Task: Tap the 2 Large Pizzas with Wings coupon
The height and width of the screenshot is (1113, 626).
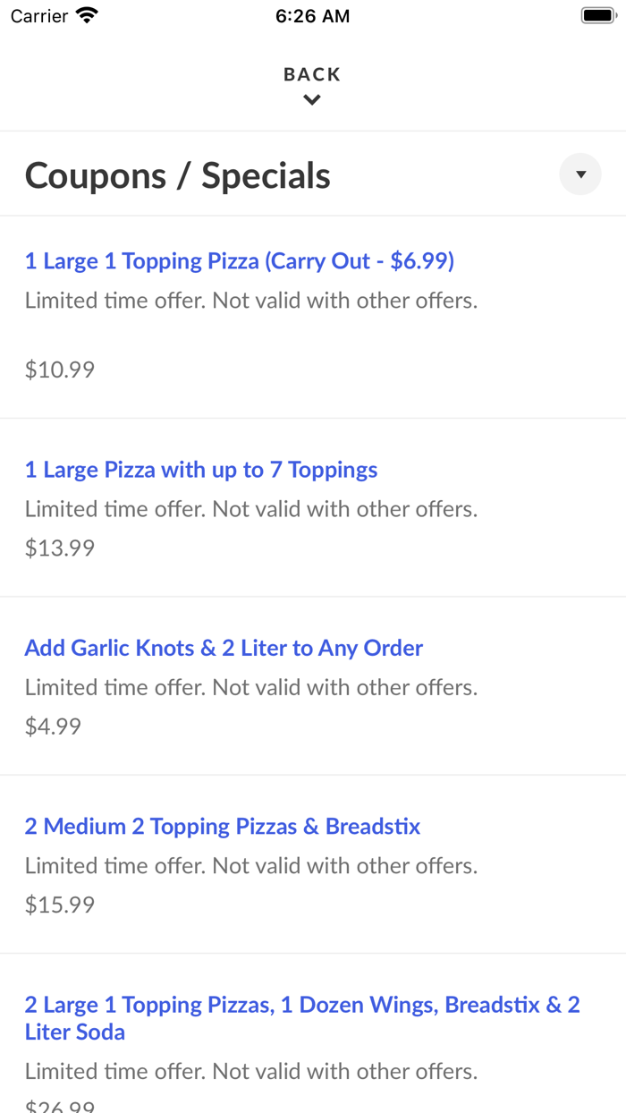Action: (301, 1018)
